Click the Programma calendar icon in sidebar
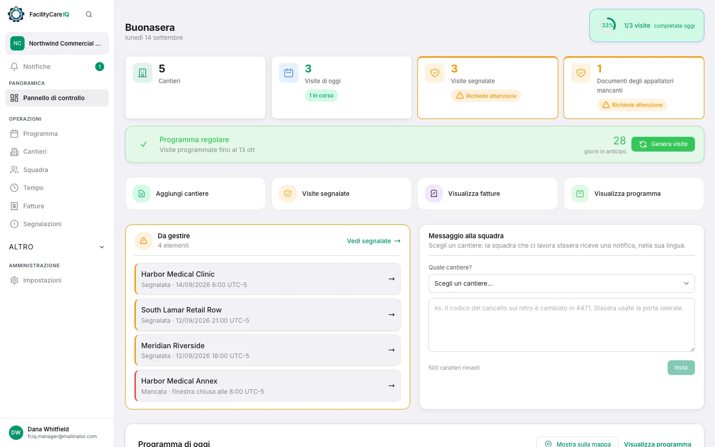 click(x=14, y=134)
